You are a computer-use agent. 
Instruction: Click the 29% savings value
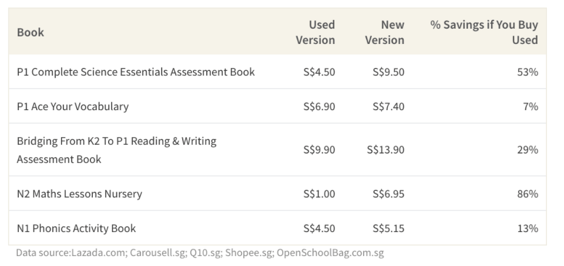pyautogui.click(x=528, y=150)
